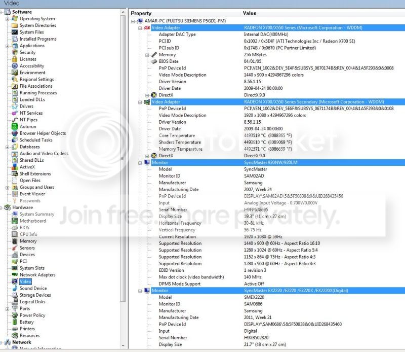Select the Autorun green icon
Screen dimensions: 405x352
[15, 127]
